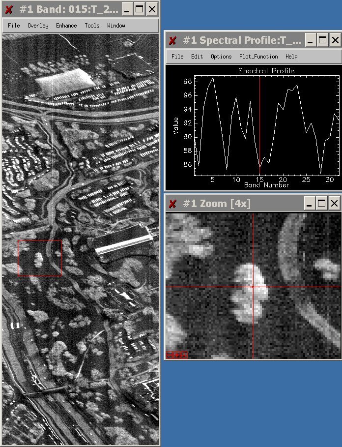Maximize the Zoom 4x window
This screenshot has width=342, height=447.
coord(321,204)
